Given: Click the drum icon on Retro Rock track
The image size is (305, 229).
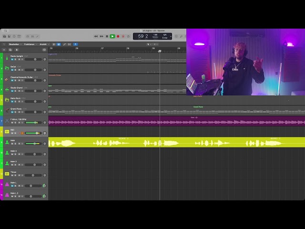Looking at the screenshot, I should click(x=7, y=100).
